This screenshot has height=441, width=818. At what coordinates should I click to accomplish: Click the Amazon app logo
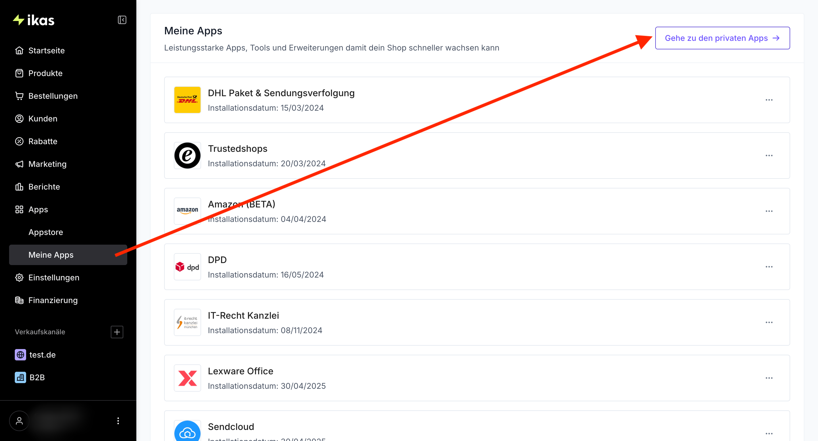click(x=187, y=211)
